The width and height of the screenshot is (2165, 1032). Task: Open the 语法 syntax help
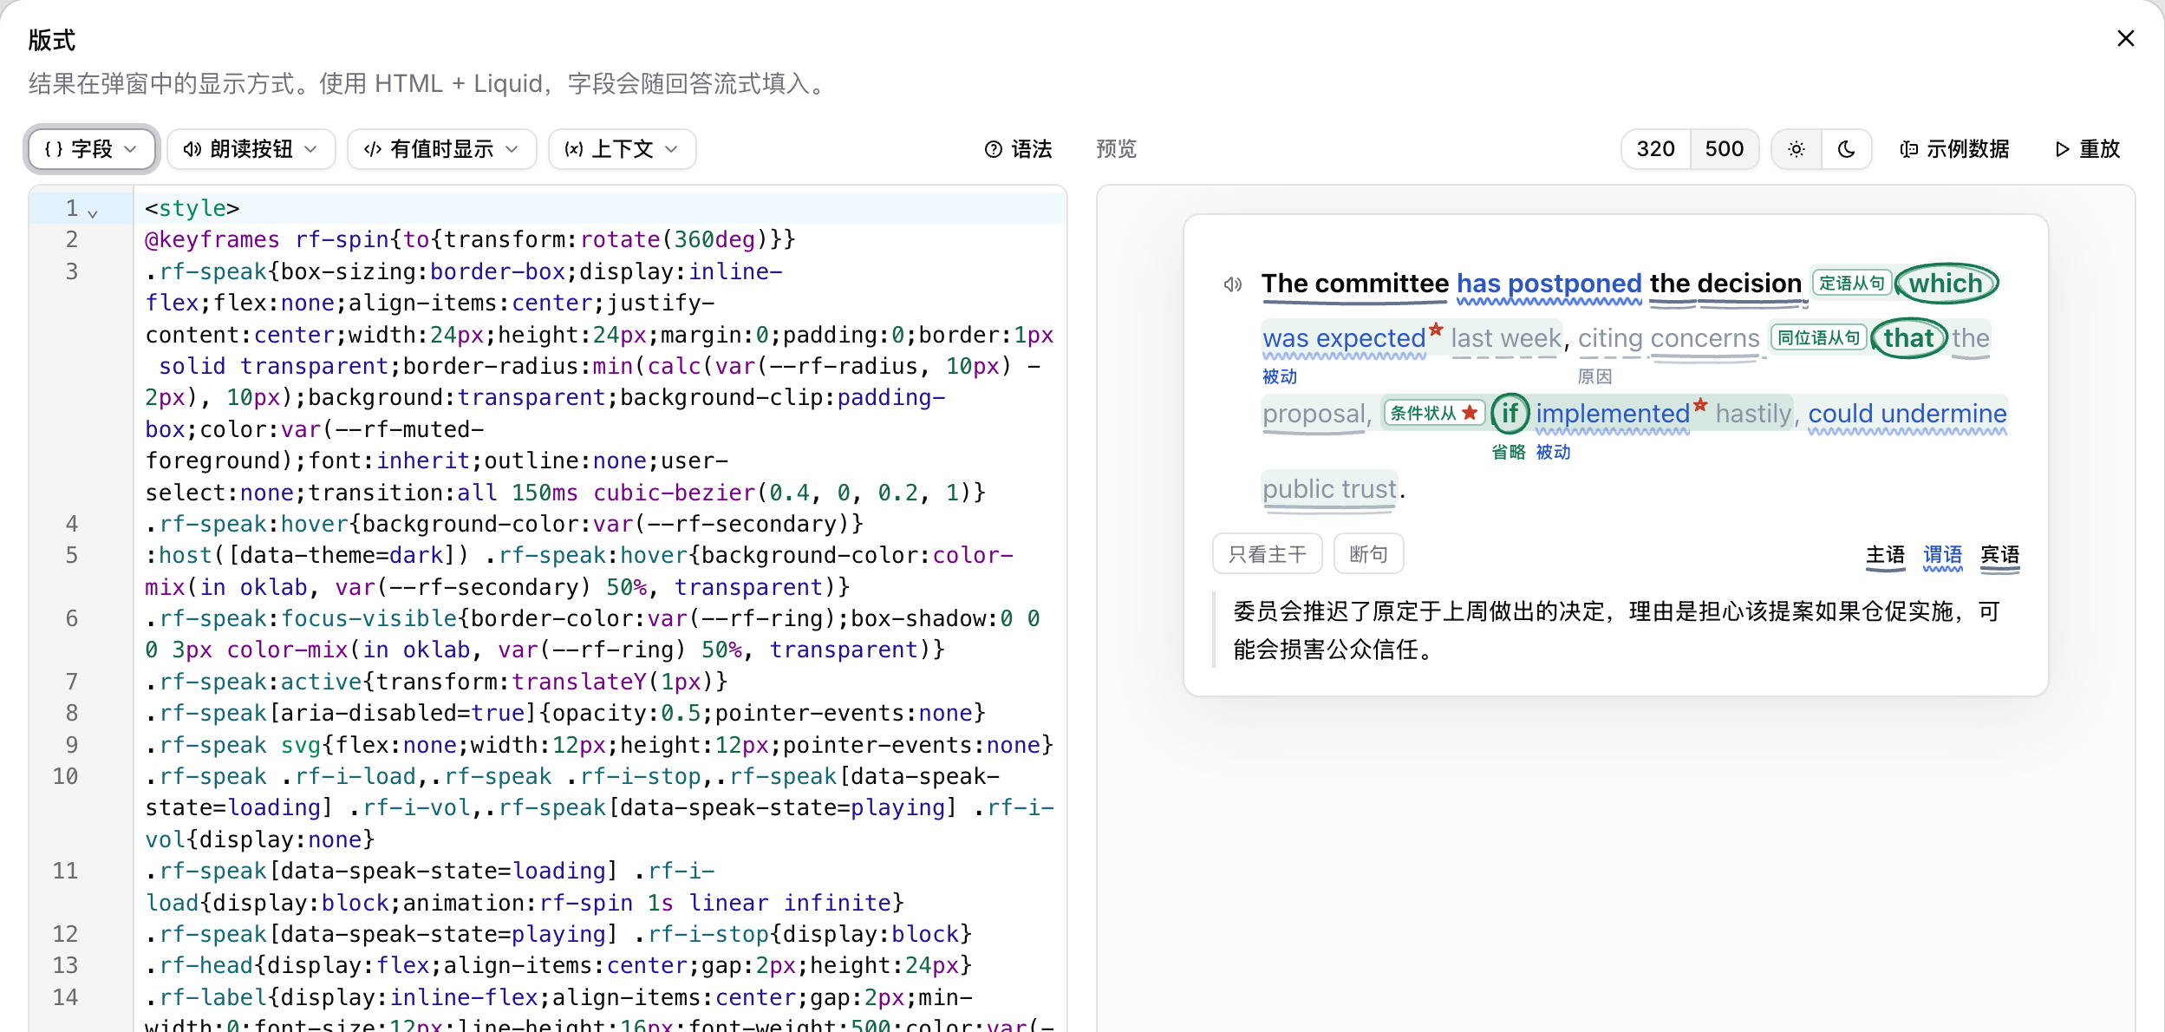pos(1018,149)
